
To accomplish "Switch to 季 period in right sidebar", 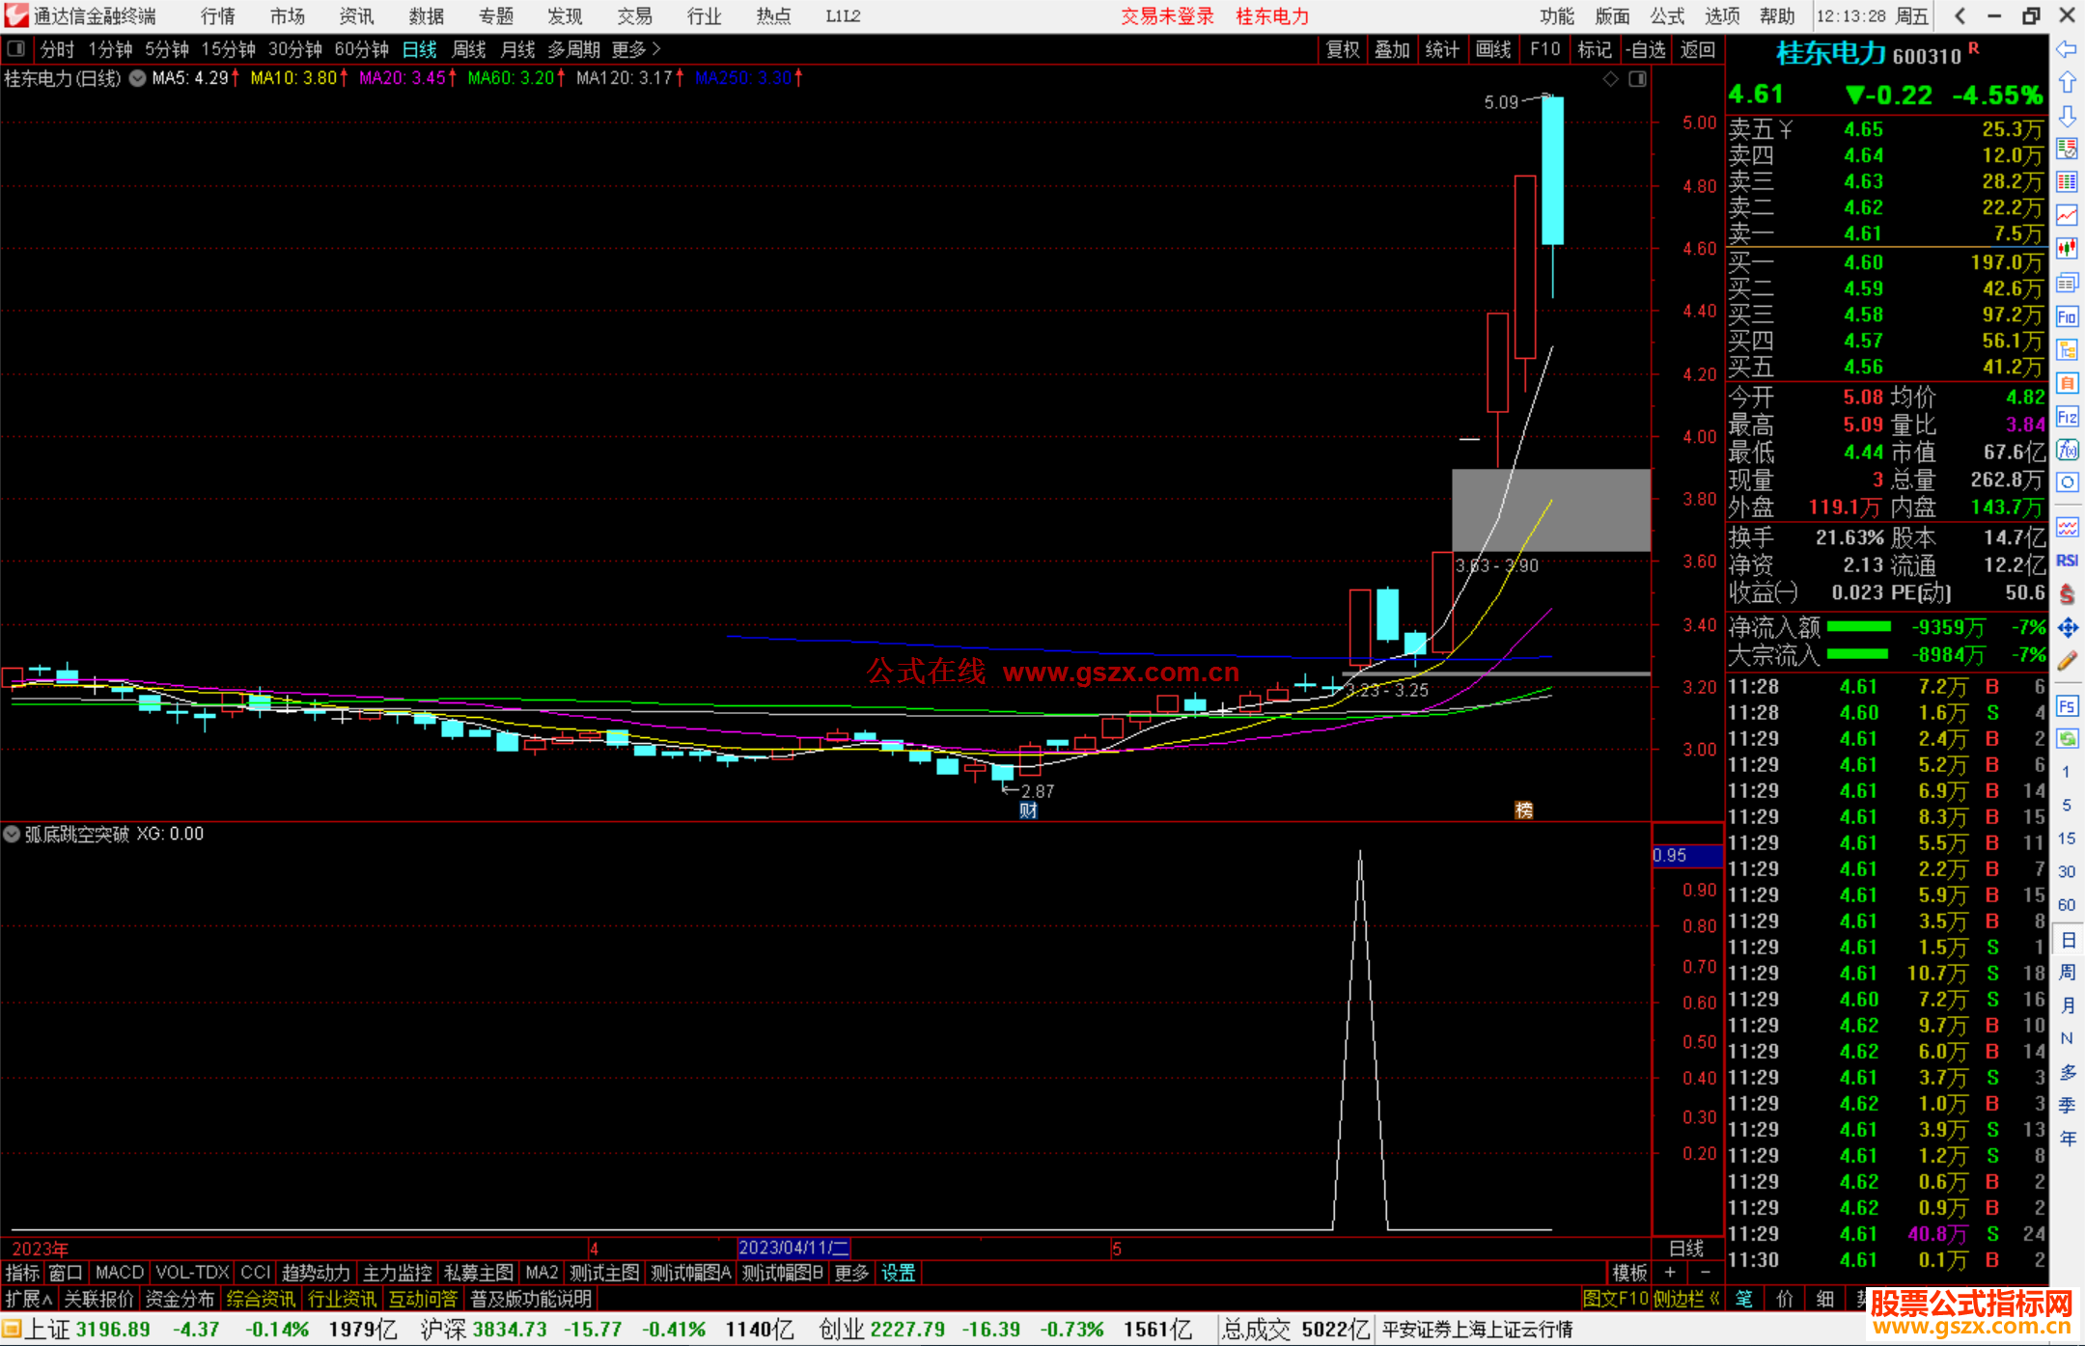I will point(2067,1106).
